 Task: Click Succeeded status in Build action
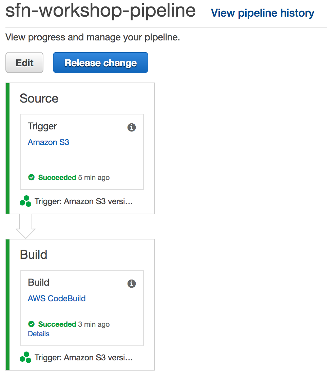click(x=57, y=324)
